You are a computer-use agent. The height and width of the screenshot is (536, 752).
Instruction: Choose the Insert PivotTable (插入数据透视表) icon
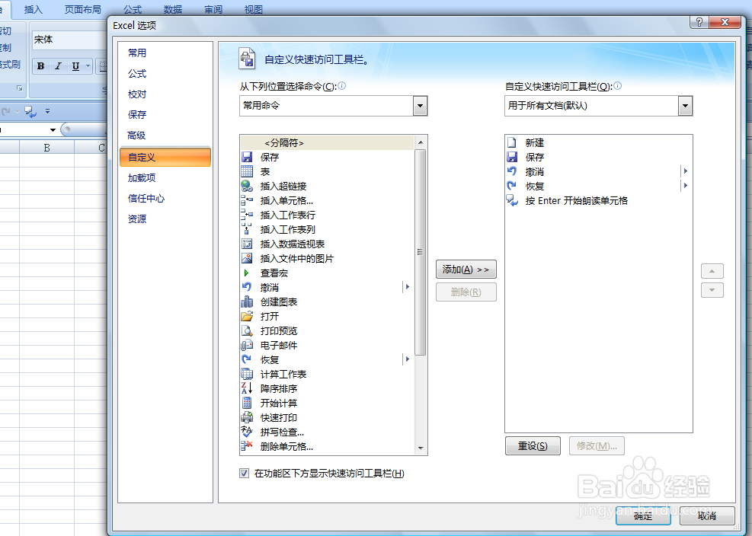247,244
